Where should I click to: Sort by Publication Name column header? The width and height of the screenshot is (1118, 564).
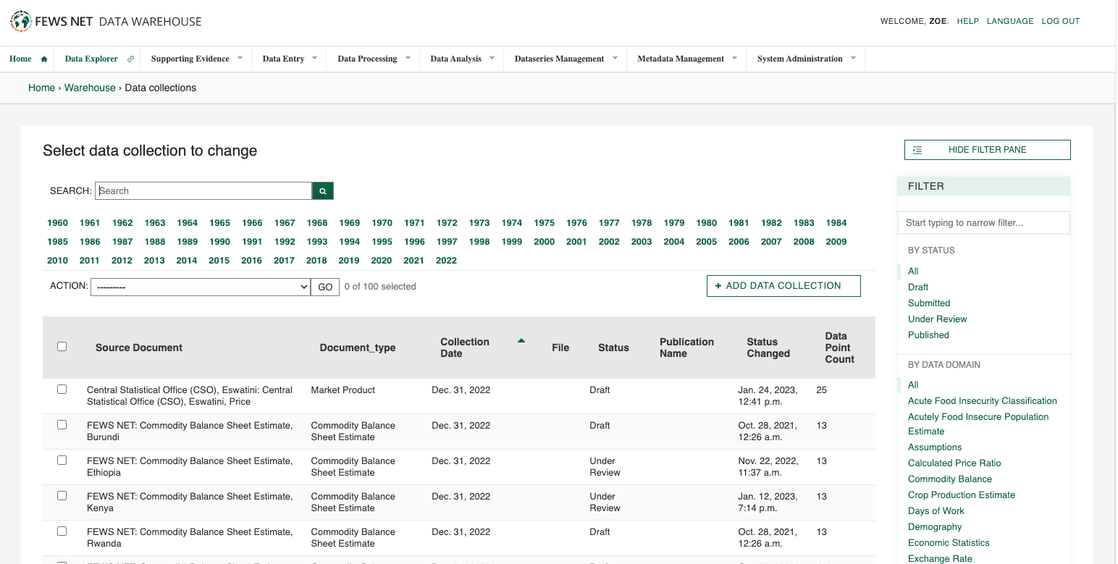pyautogui.click(x=686, y=348)
